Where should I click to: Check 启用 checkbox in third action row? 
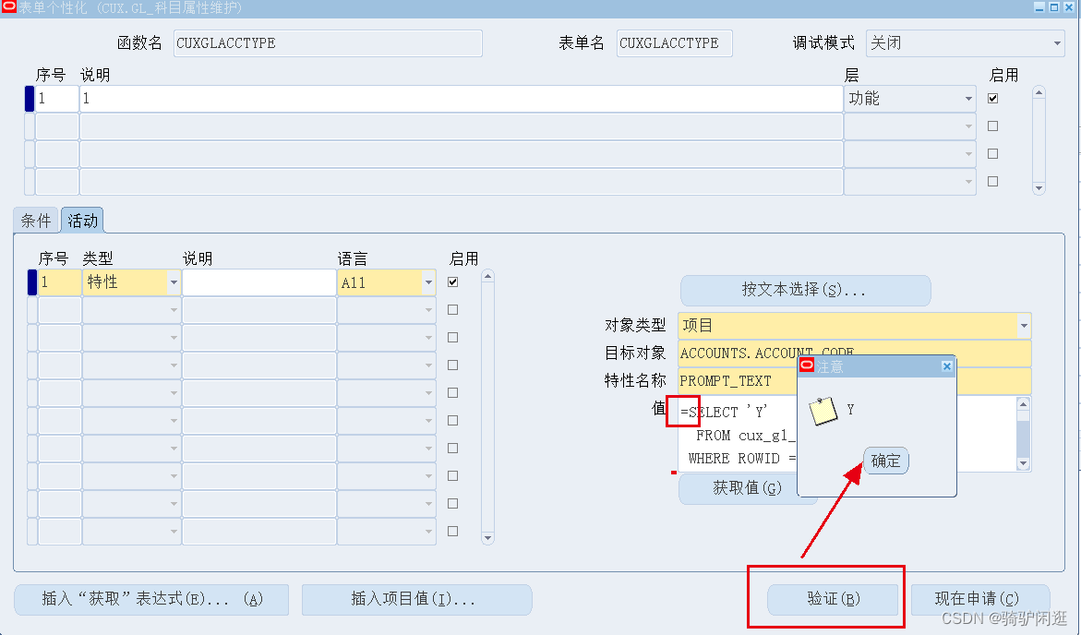click(453, 337)
